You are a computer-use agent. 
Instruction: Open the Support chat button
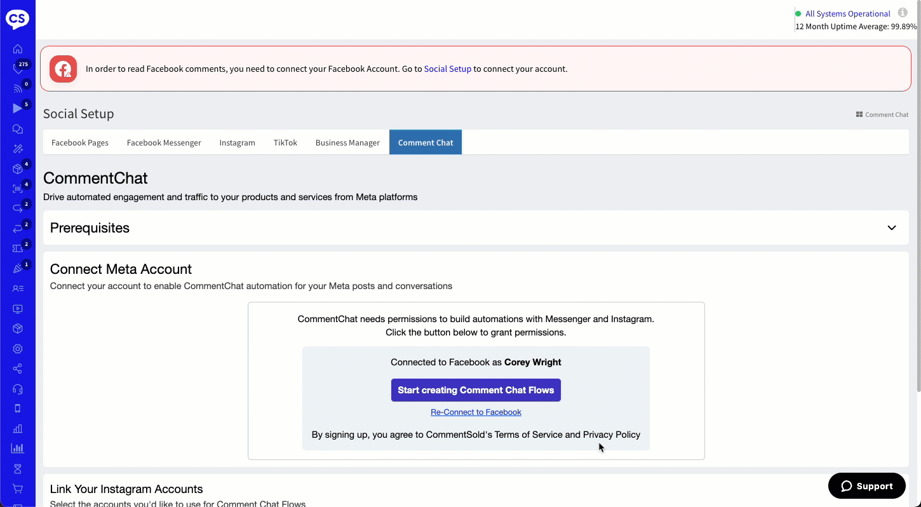(x=866, y=486)
